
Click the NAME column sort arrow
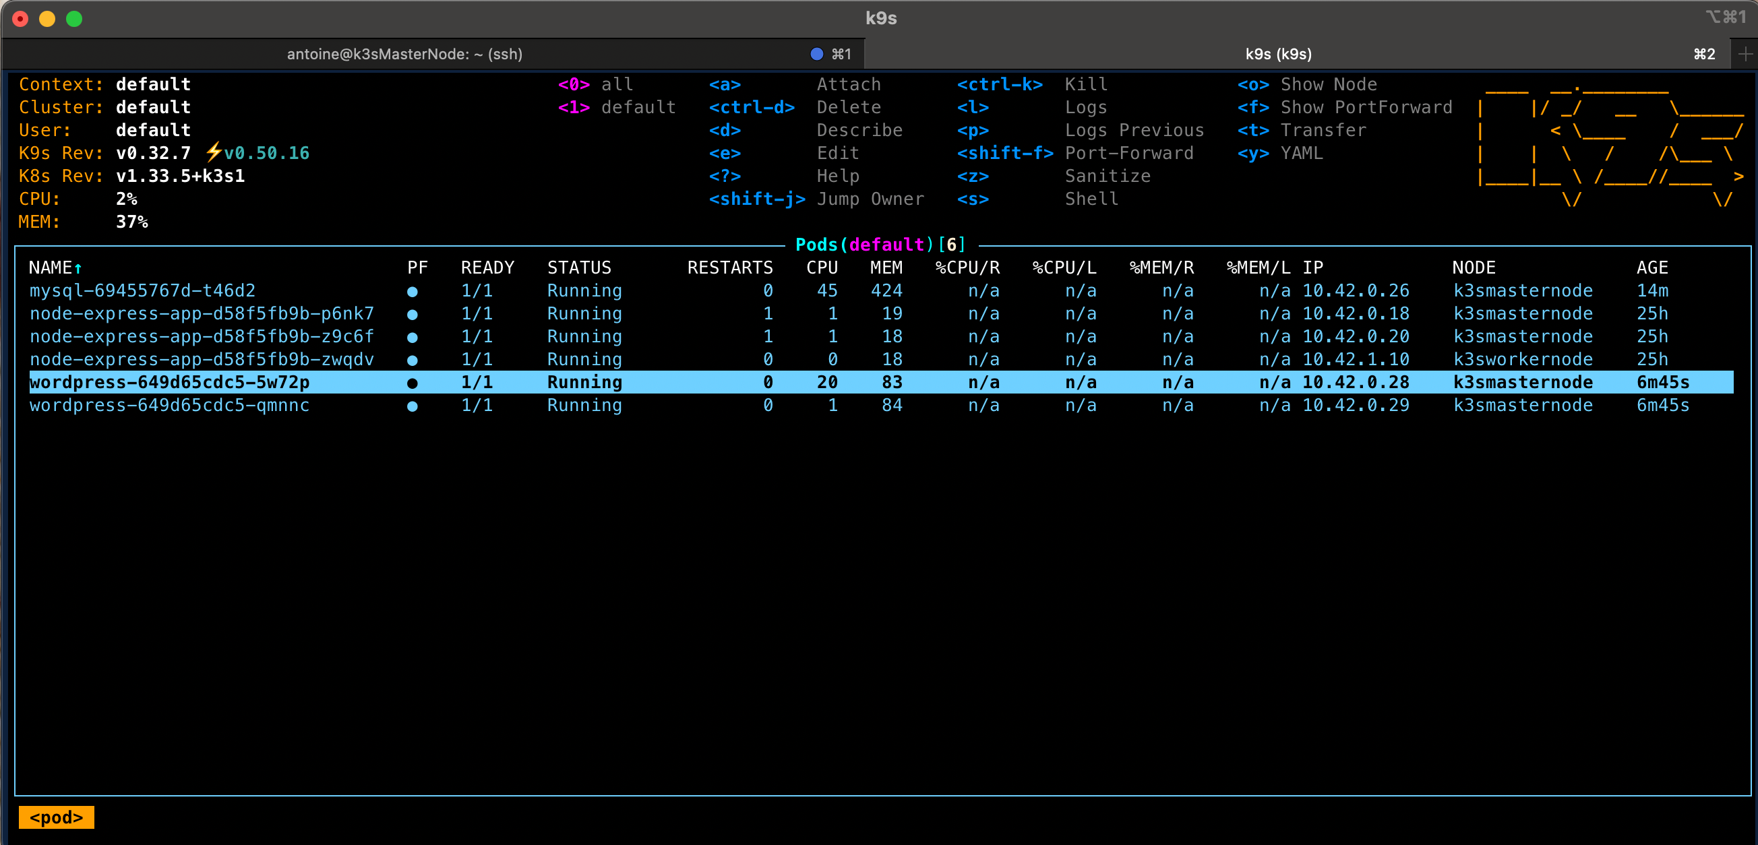pyautogui.click(x=78, y=268)
